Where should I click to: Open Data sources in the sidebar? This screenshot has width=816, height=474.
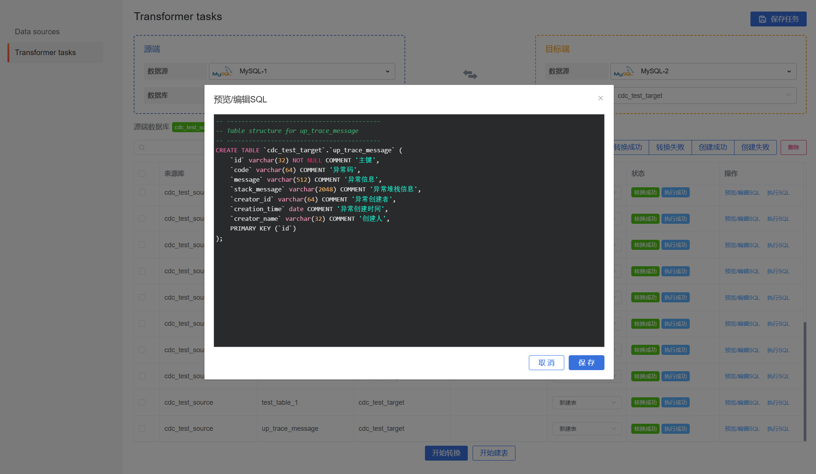37,32
